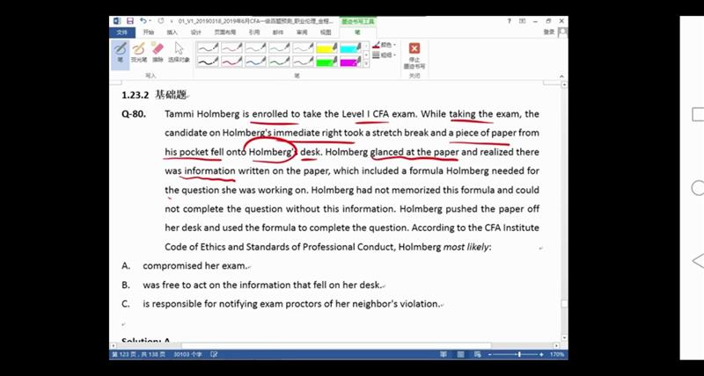This screenshot has width=704, height=376.
Task: Choose the magenta highlighter pen
Action: click(350, 61)
